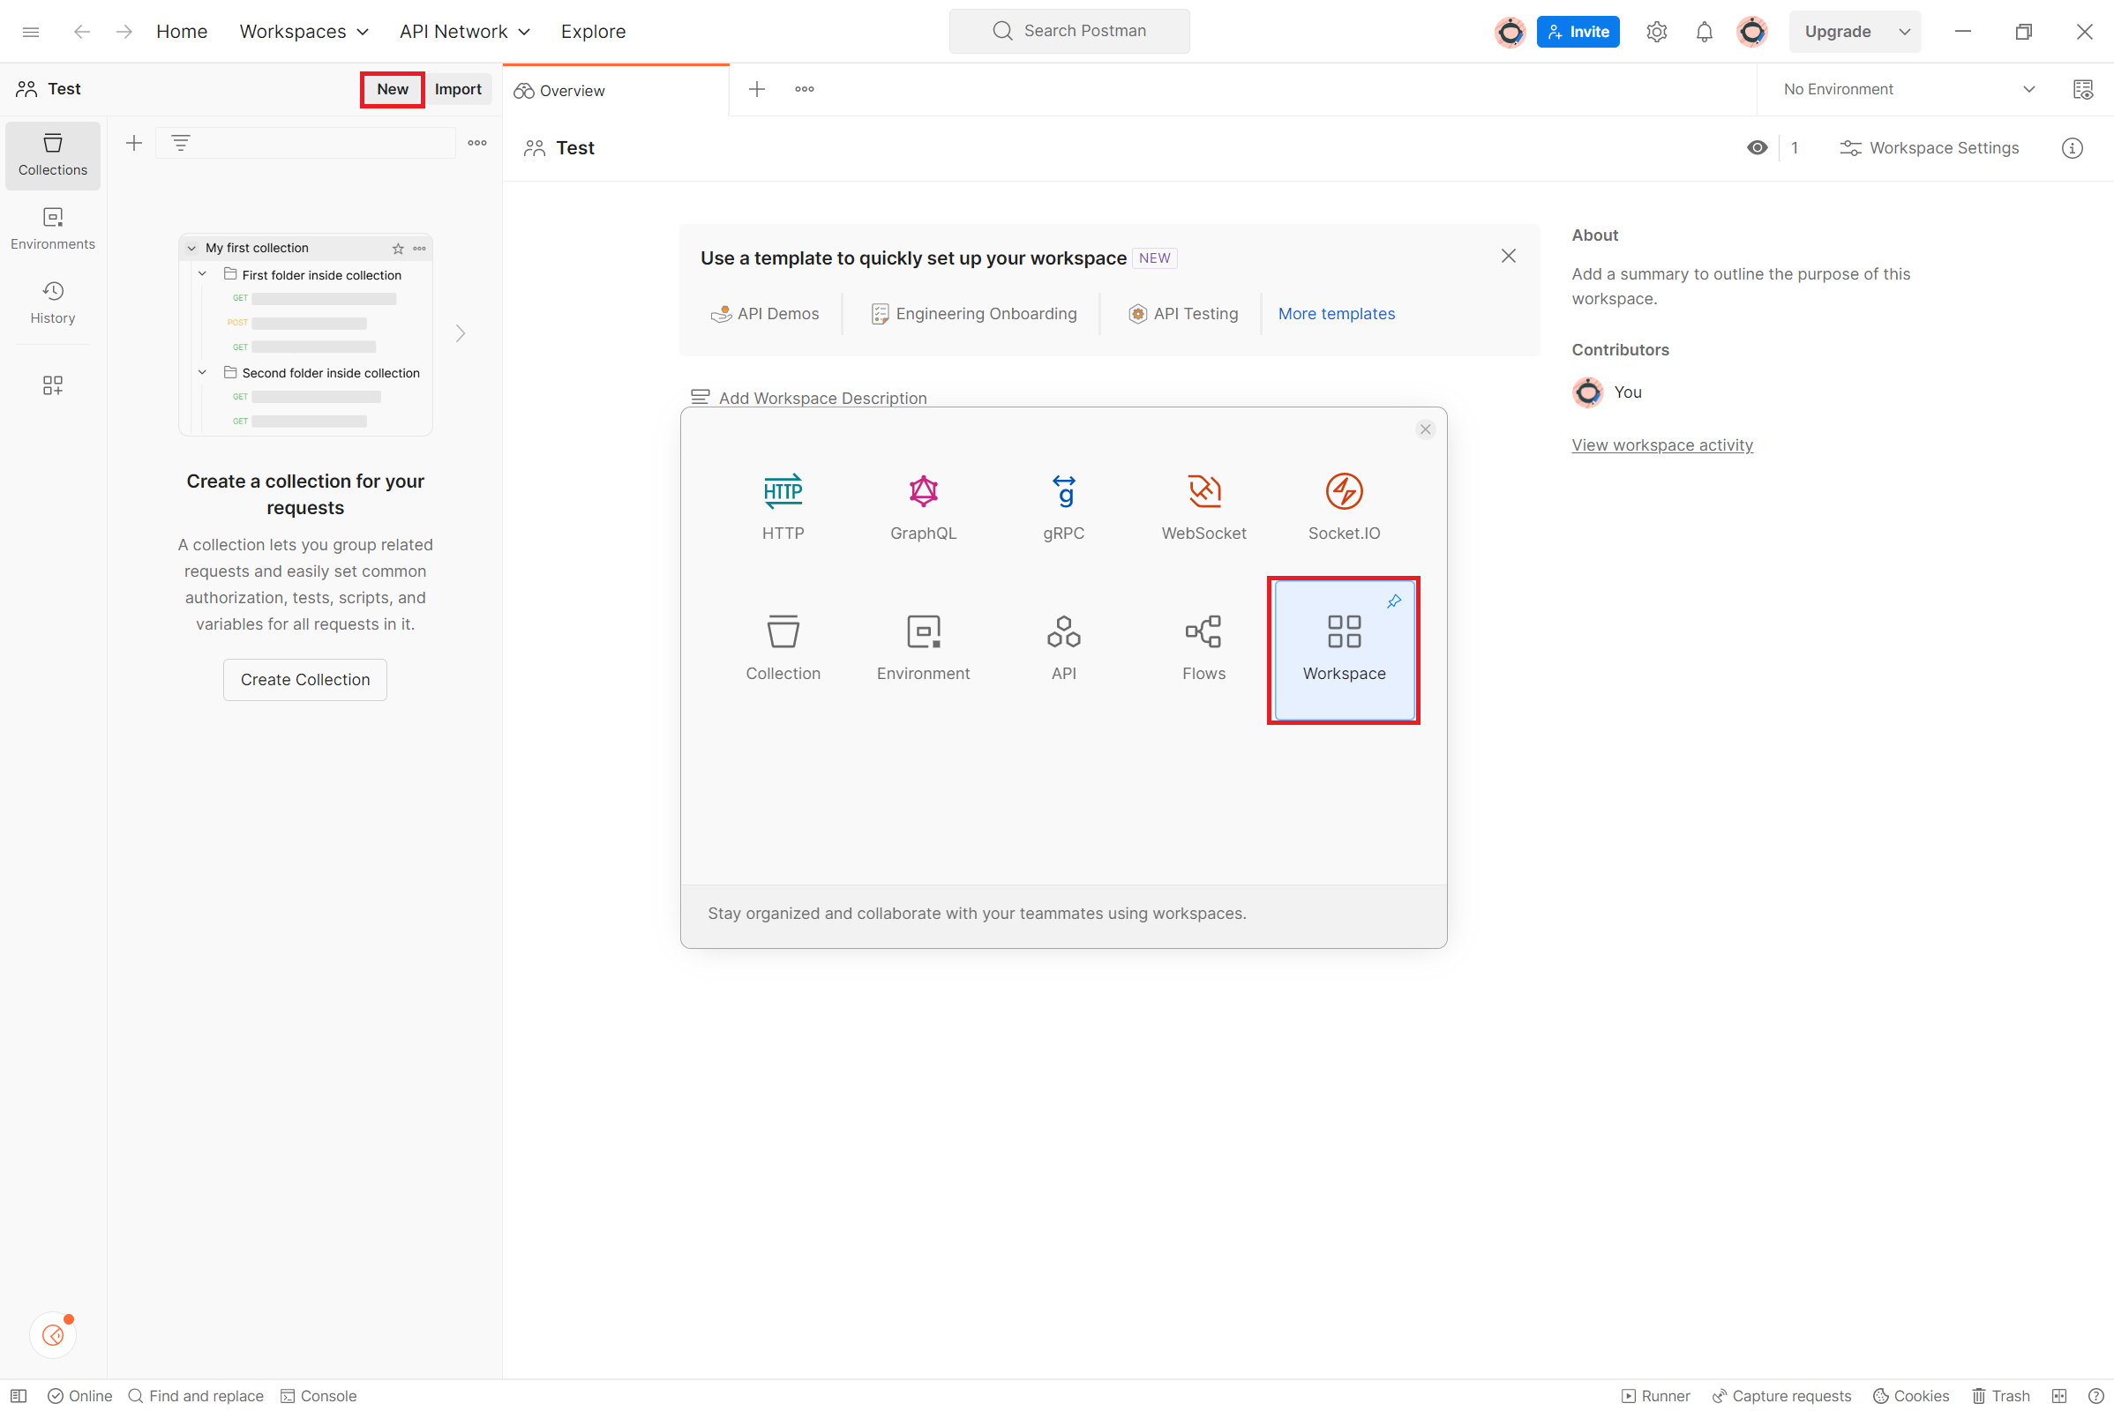Open notifications bell
2114x1411 pixels.
pyautogui.click(x=1704, y=32)
